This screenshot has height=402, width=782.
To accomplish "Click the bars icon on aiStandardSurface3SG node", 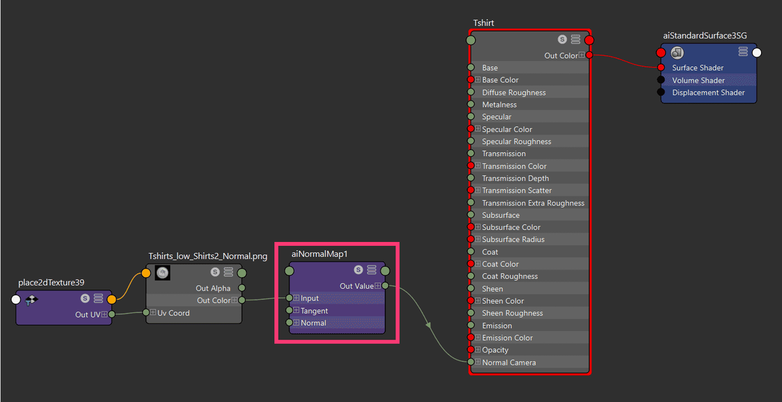I will pos(744,52).
